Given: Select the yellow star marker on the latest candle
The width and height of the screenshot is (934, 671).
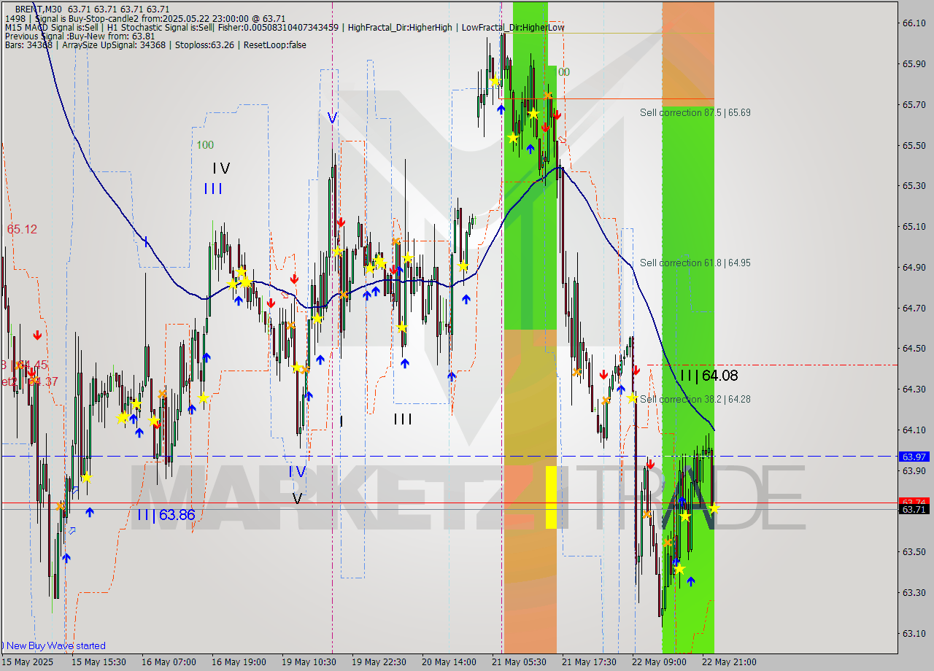Looking at the screenshot, I should [x=714, y=509].
